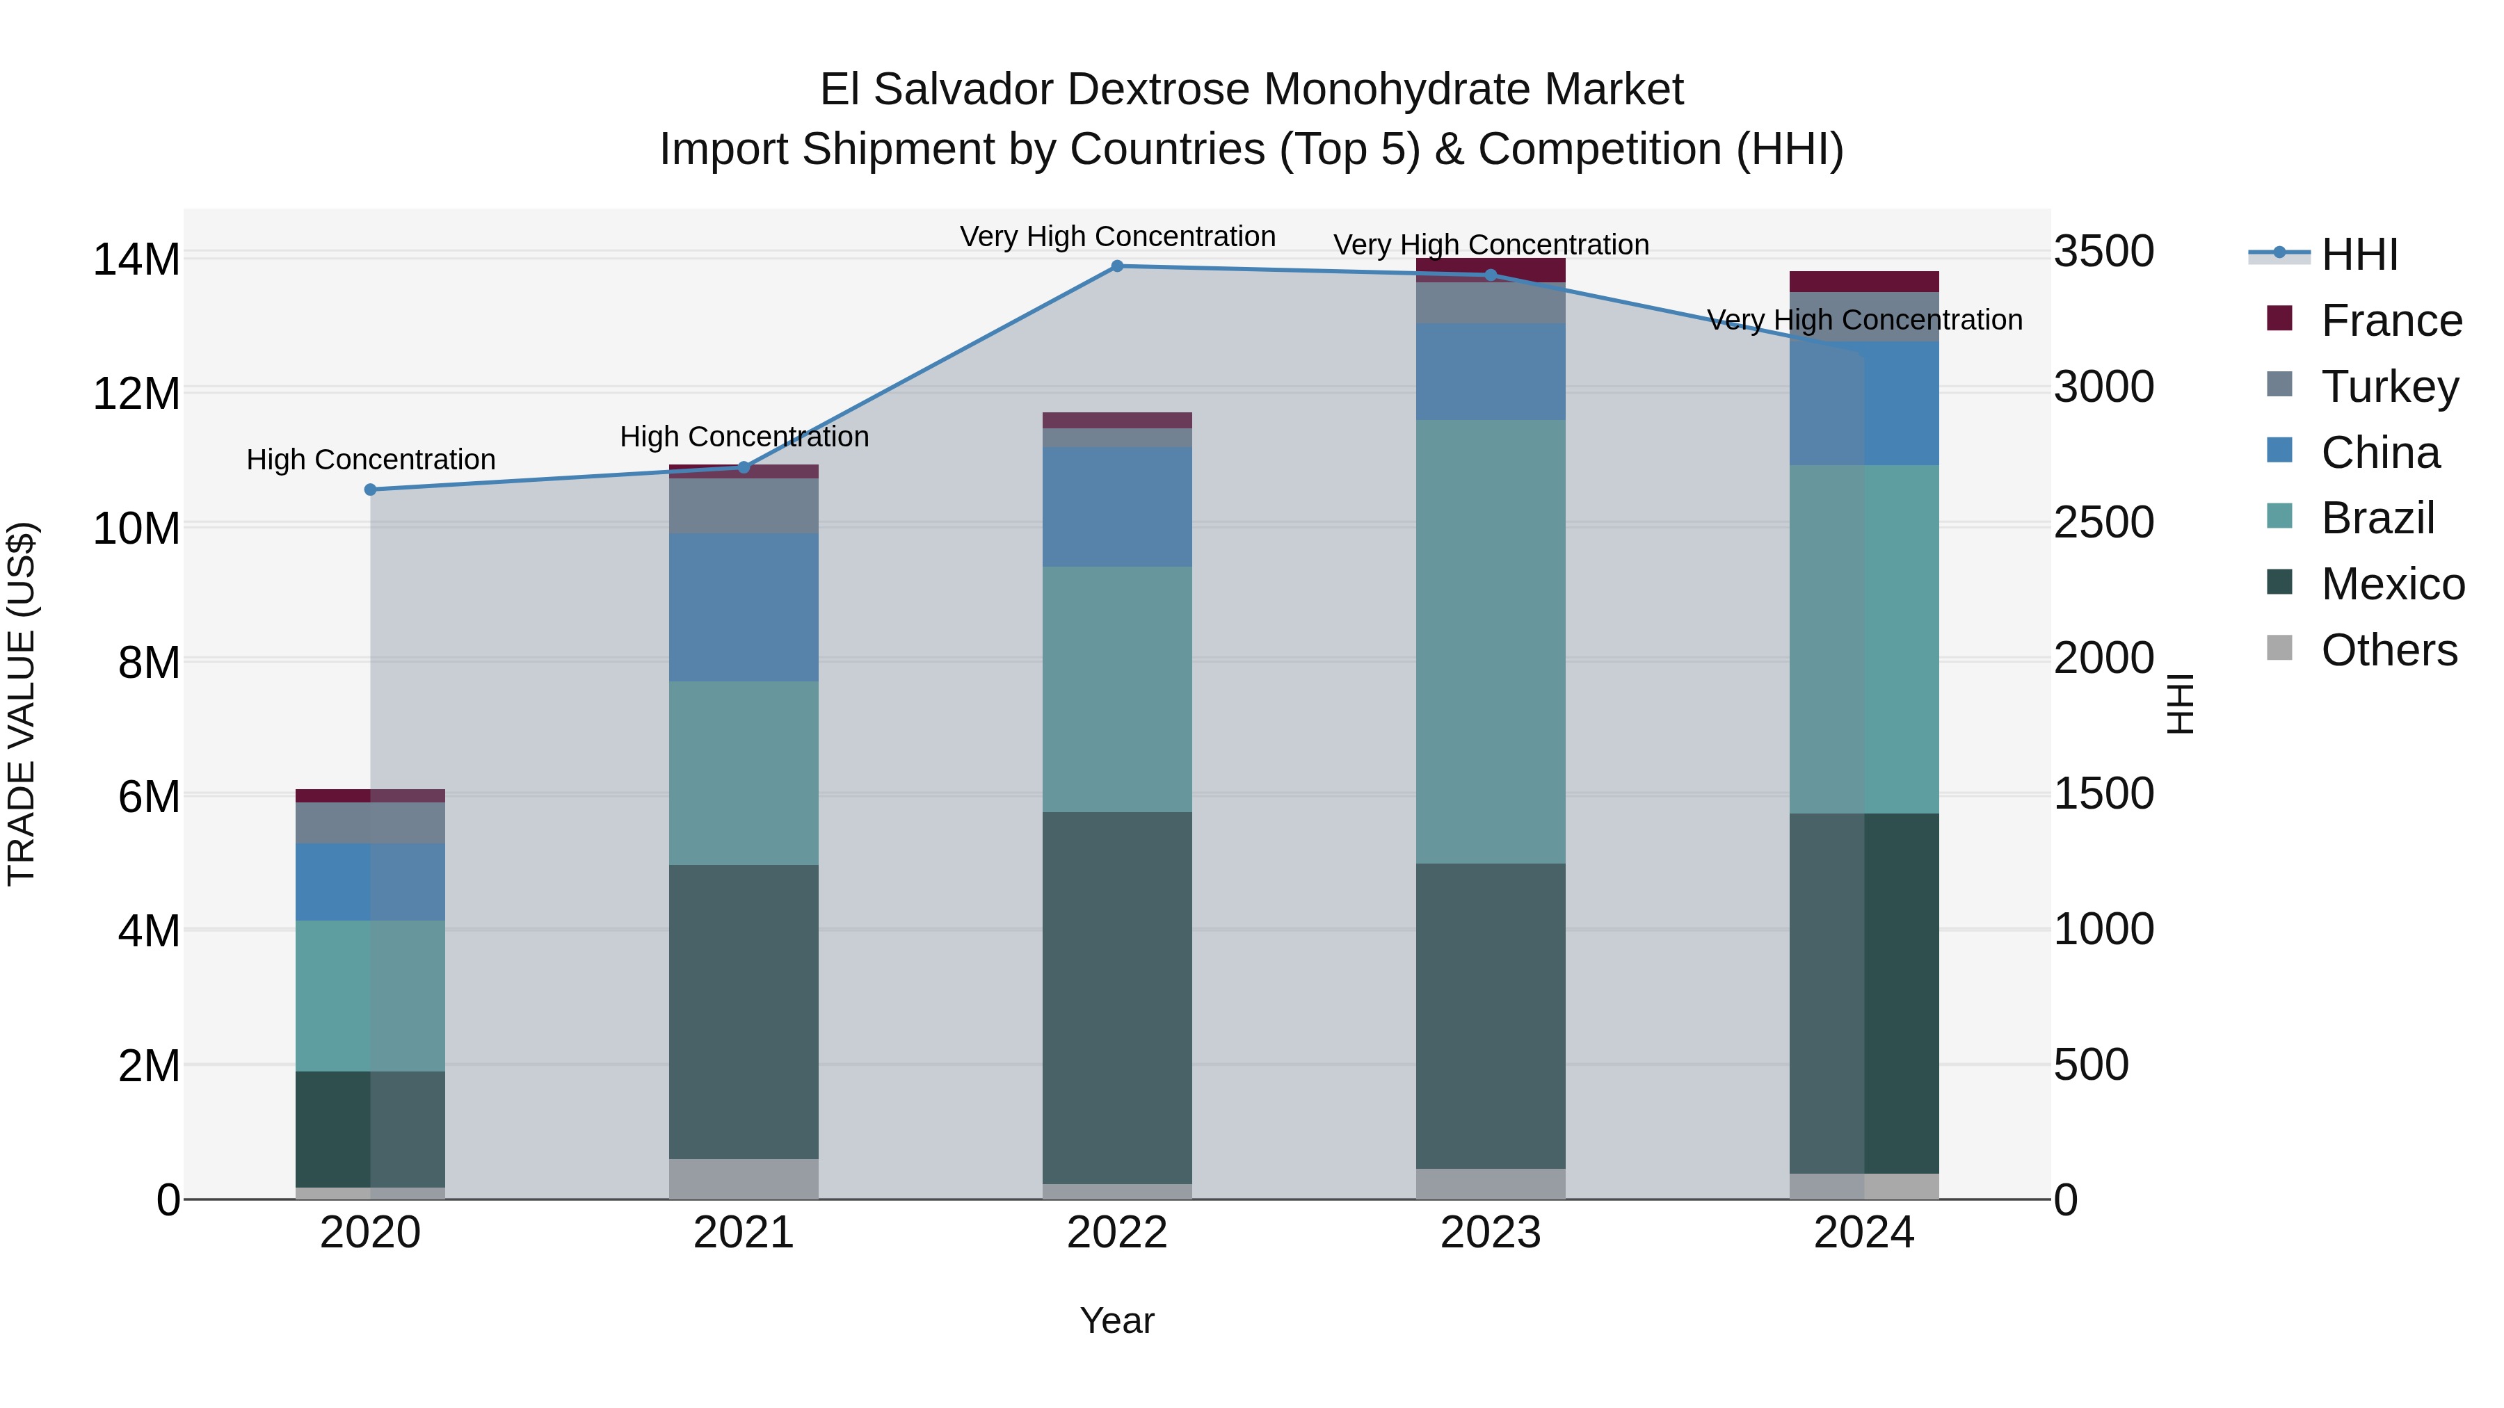
Task: Click the 2023 x-axis label
Action: pyautogui.click(x=1491, y=1233)
